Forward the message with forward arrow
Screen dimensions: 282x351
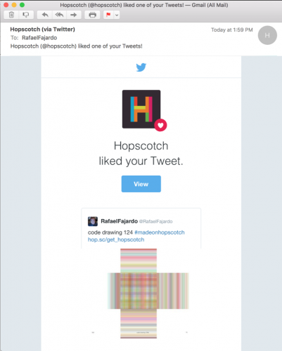tap(74, 15)
